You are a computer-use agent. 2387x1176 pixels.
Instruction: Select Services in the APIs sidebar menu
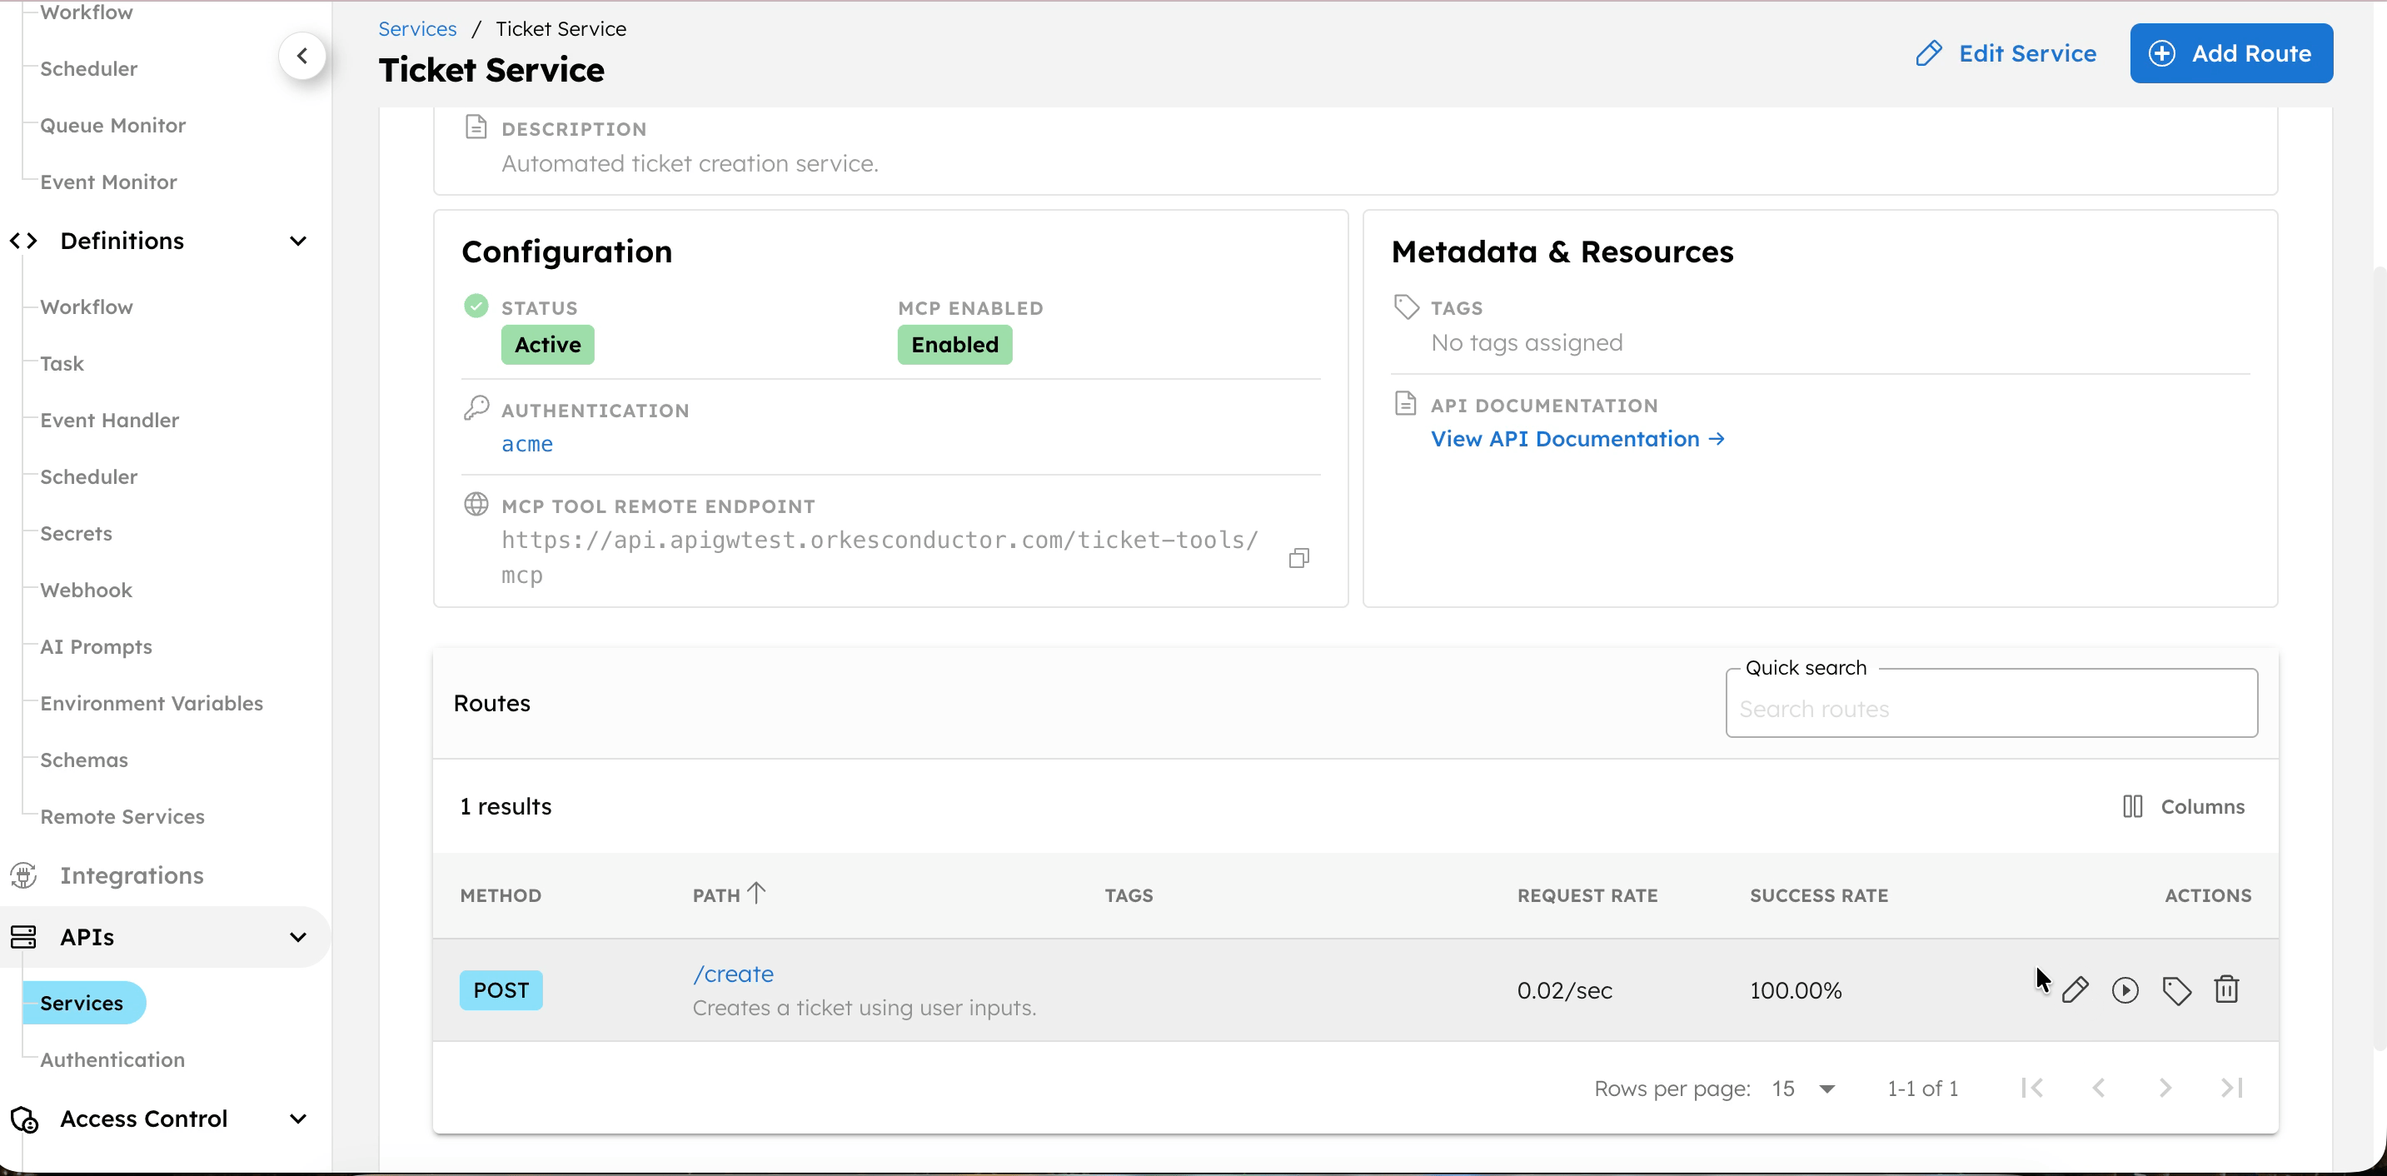(x=82, y=1002)
